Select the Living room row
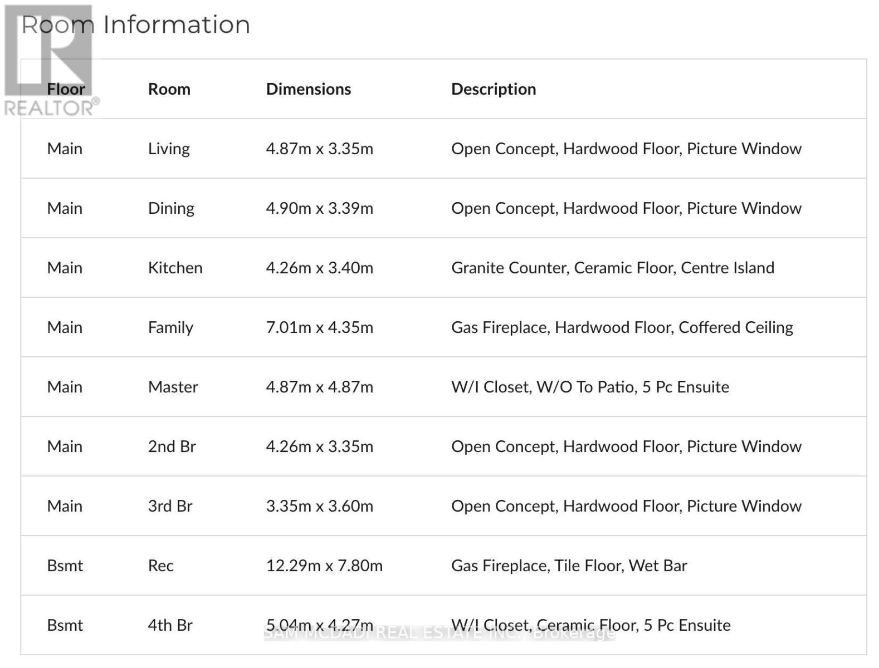879x668 pixels. [x=443, y=149]
